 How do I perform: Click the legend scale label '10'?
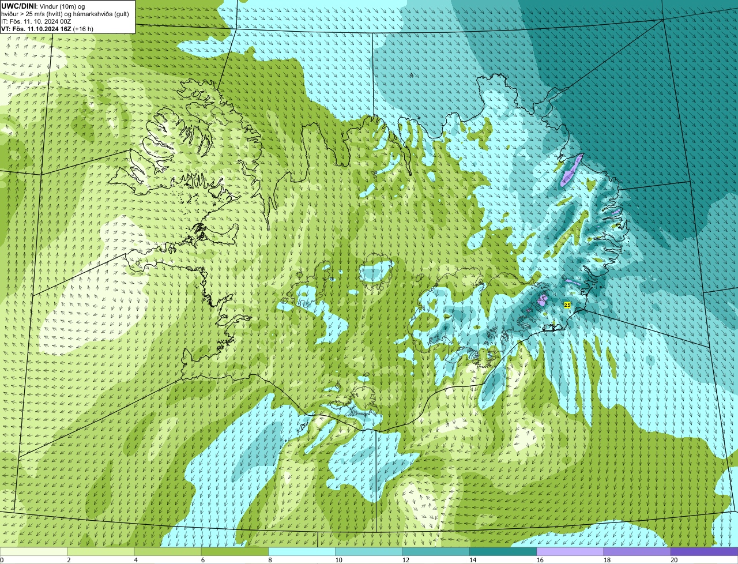[x=338, y=560]
